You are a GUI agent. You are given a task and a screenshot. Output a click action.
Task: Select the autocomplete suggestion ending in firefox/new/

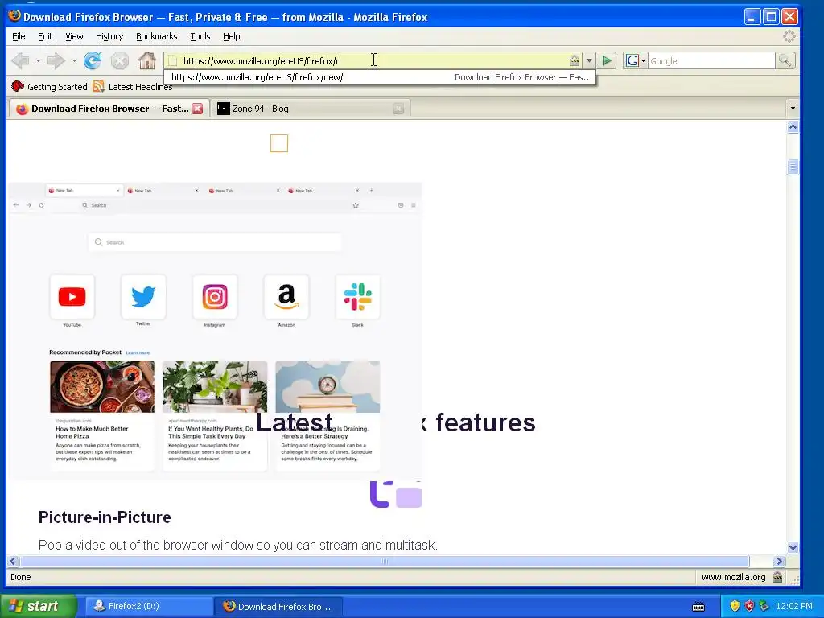pos(380,77)
